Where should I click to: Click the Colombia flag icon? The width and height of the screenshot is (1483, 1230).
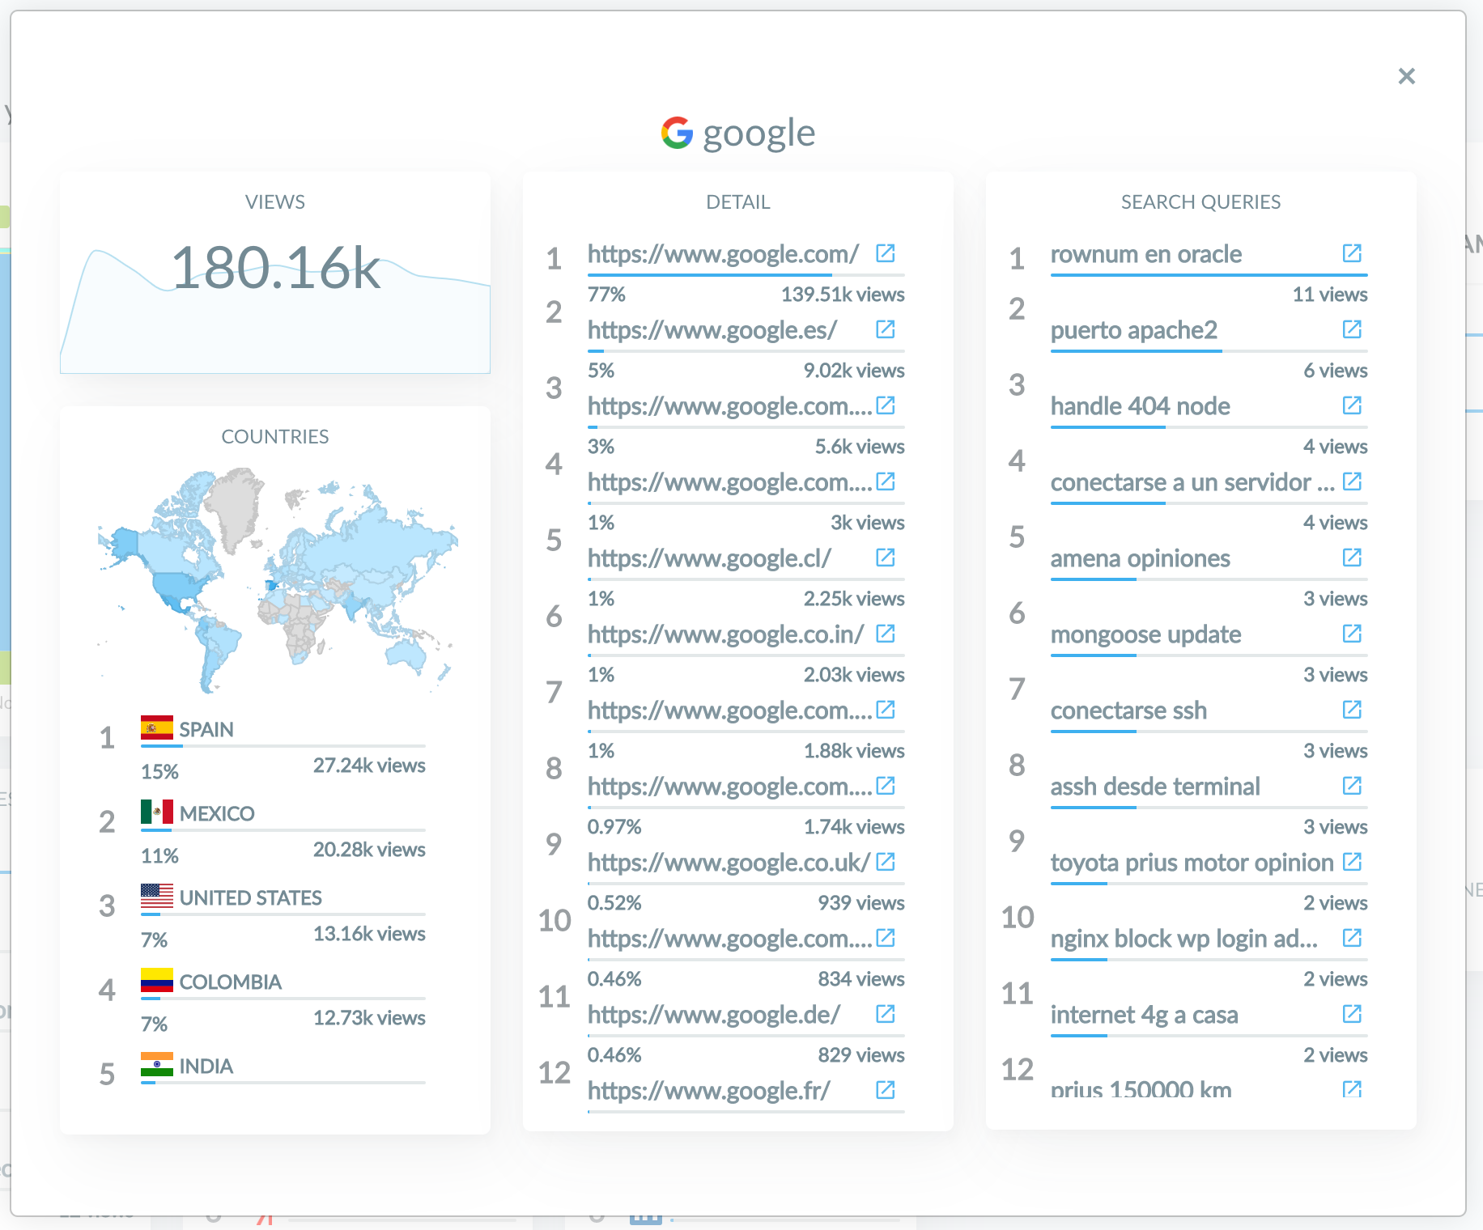coord(157,980)
